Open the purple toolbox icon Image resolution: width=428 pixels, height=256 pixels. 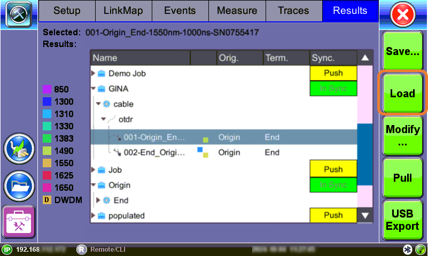19,222
